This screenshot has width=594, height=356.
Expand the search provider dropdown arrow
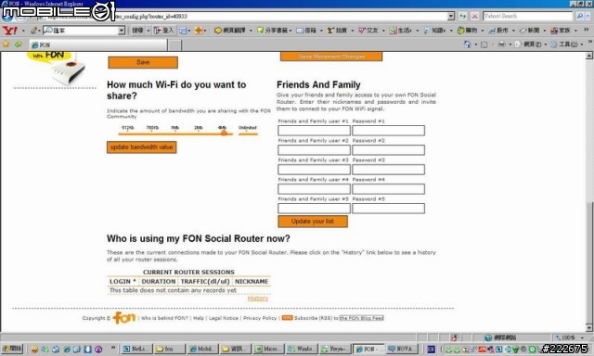coord(588,17)
